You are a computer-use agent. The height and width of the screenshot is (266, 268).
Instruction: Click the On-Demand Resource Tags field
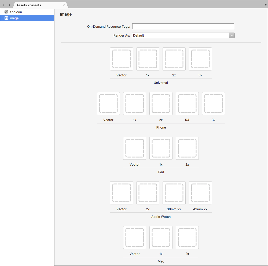[x=183, y=26]
